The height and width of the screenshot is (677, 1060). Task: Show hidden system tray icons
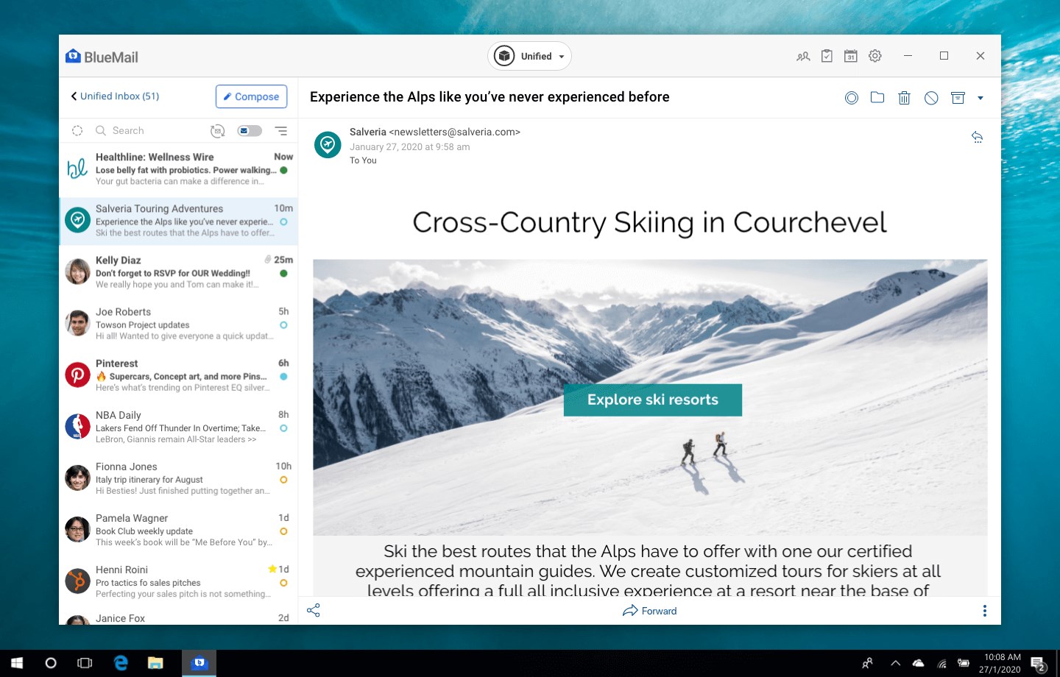895,663
